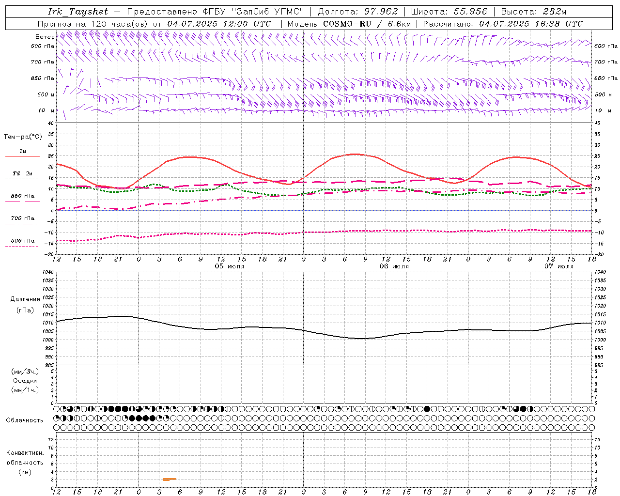Click the 'Осадки' precipitation label

coord(25,381)
